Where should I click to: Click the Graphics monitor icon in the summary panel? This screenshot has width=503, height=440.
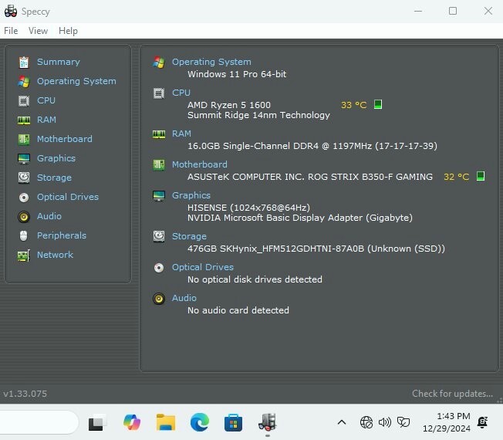tap(159, 196)
